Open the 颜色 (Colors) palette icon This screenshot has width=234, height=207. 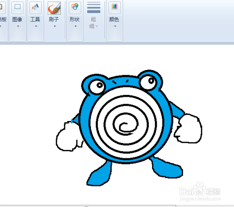click(x=115, y=7)
